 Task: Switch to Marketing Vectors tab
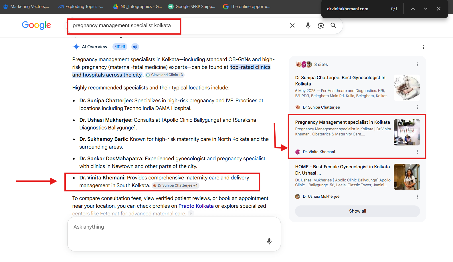tap(26, 7)
